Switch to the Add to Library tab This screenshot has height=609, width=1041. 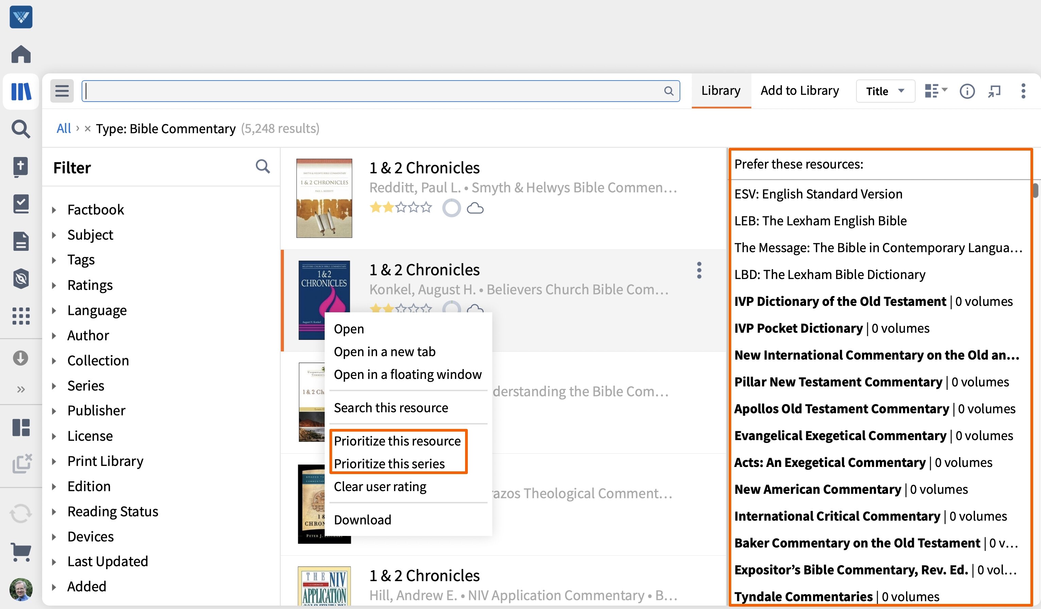800,90
